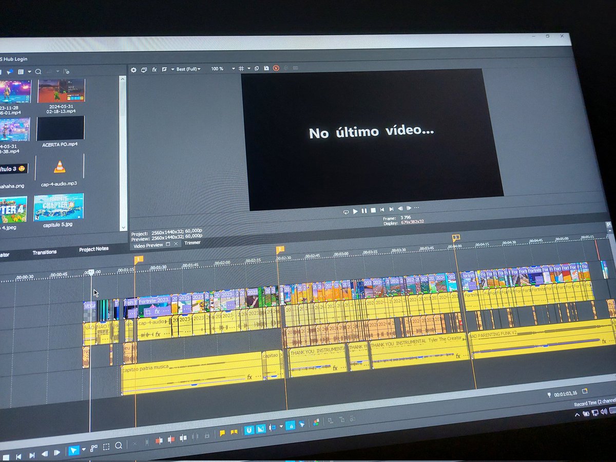Image resolution: width=616 pixels, height=462 pixels.
Task: Click timeline marker near 00:01:15
Action: (x=139, y=260)
